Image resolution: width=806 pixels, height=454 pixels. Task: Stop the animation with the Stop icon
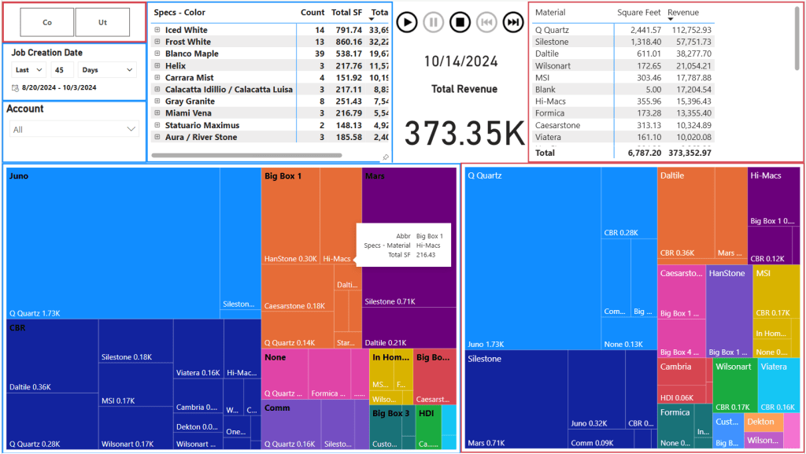point(460,22)
